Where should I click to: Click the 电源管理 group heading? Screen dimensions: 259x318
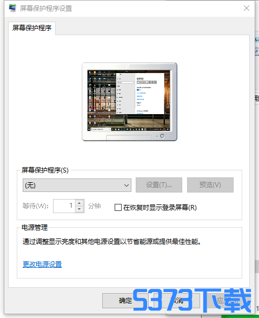pyautogui.click(x=35, y=228)
